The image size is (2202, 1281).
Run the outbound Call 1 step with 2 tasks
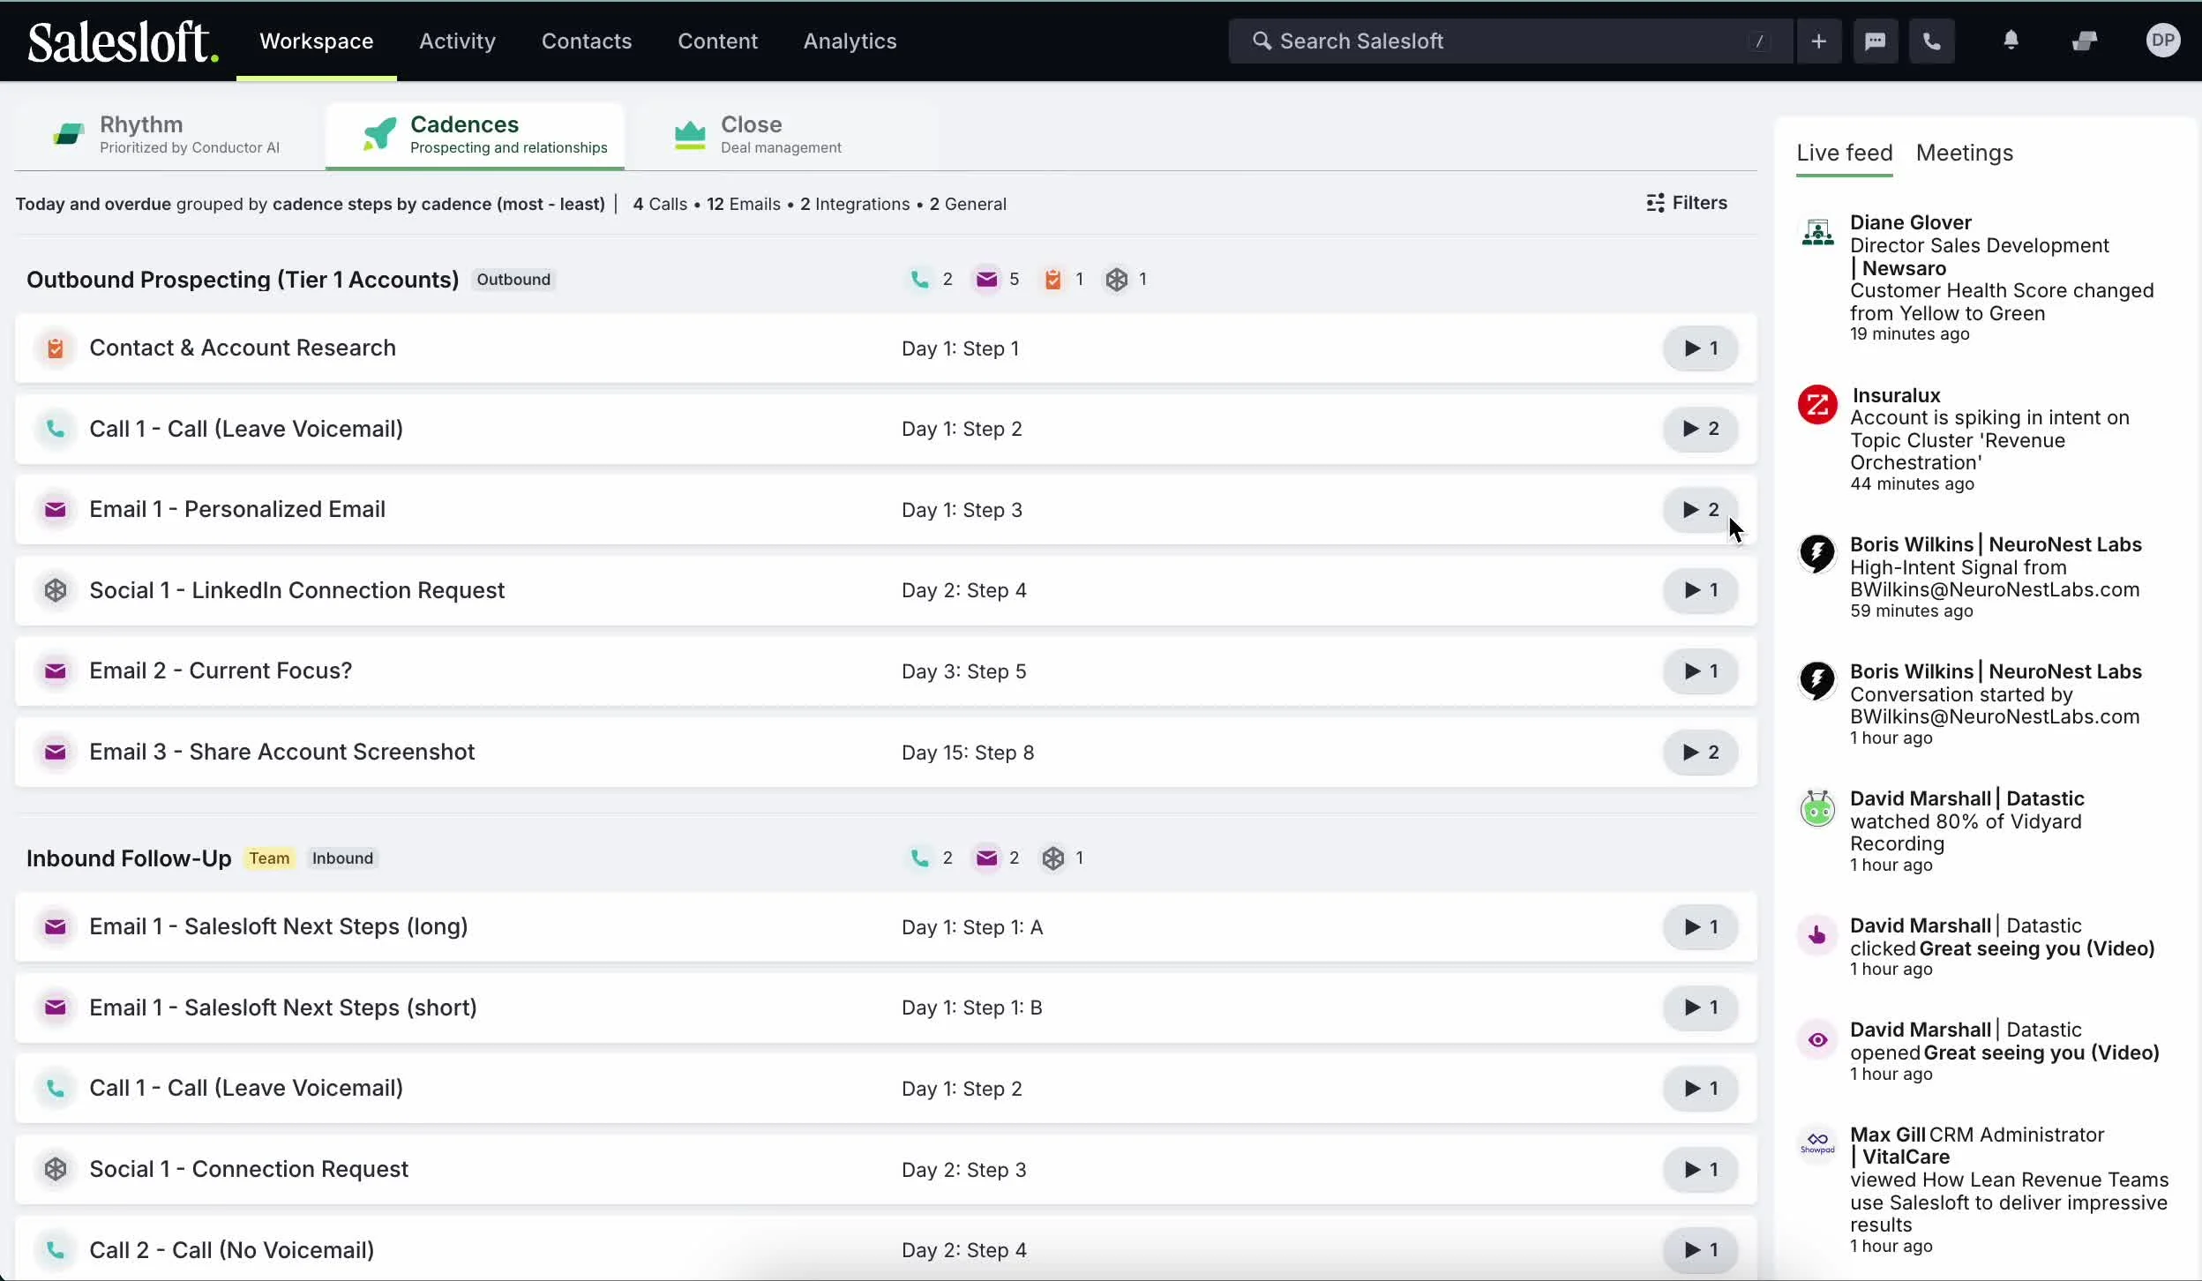click(1701, 429)
